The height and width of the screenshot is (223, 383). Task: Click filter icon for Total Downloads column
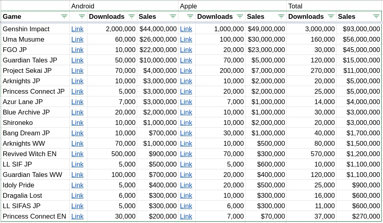click(x=331, y=16)
